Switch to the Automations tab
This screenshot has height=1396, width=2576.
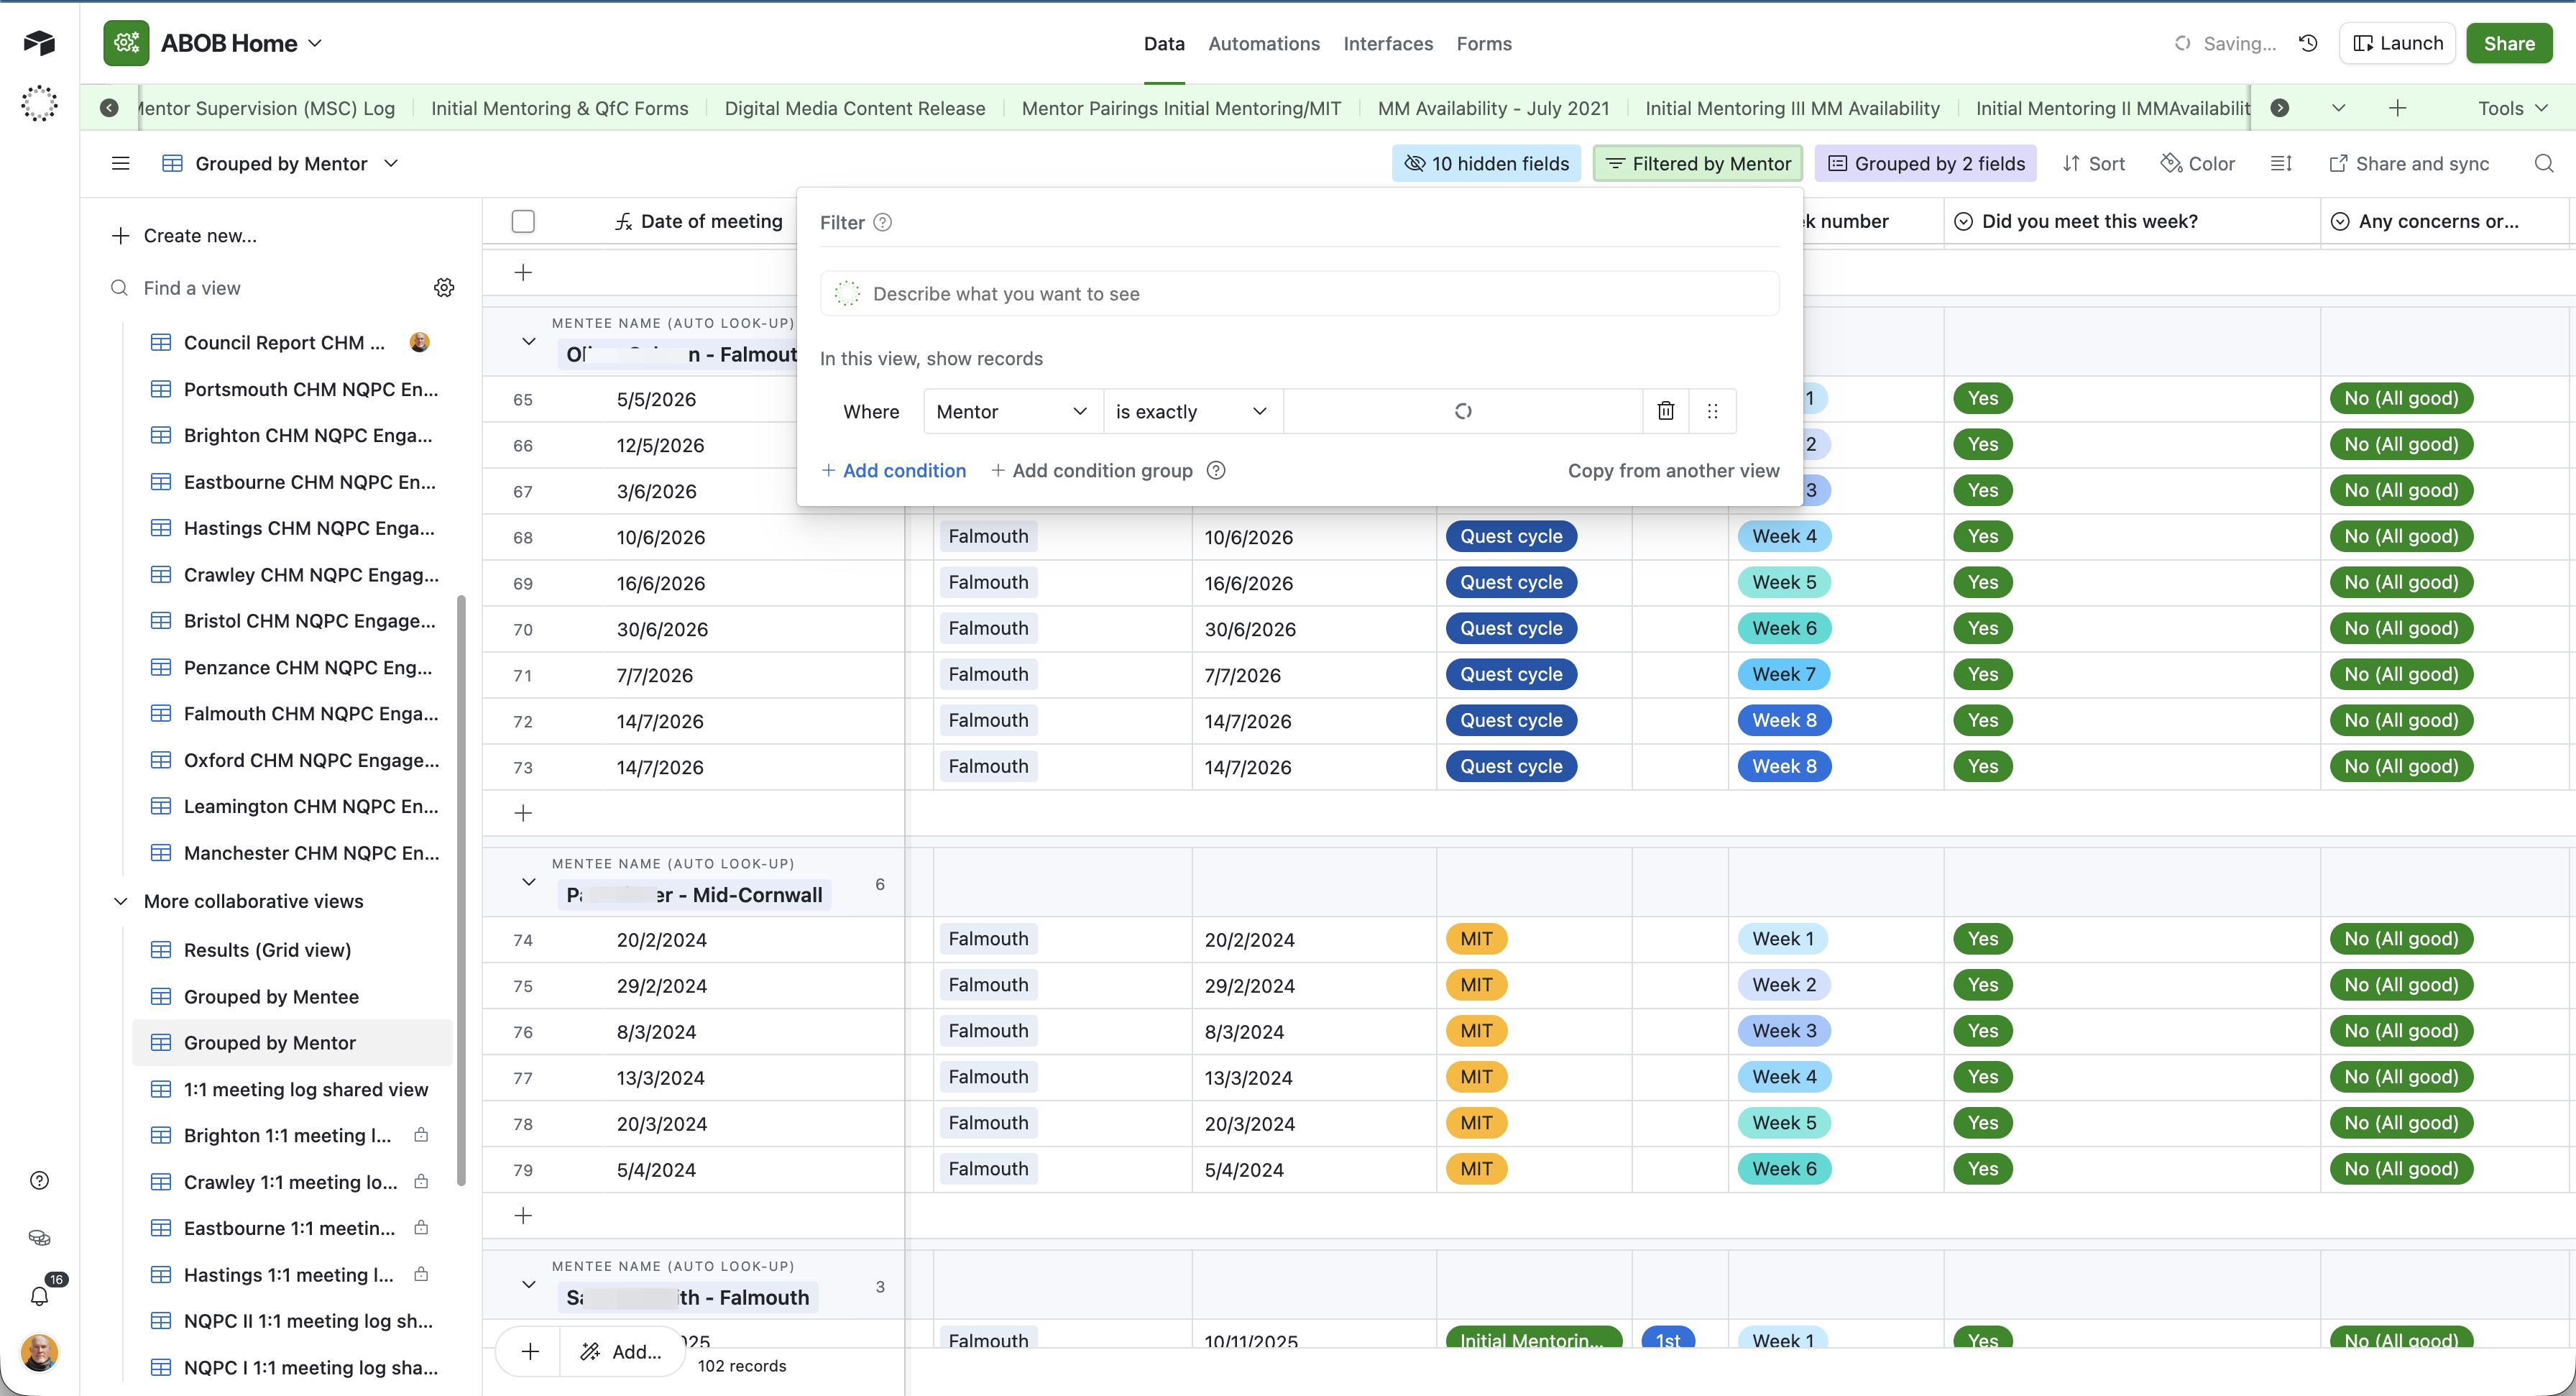tap(1264, 43)
